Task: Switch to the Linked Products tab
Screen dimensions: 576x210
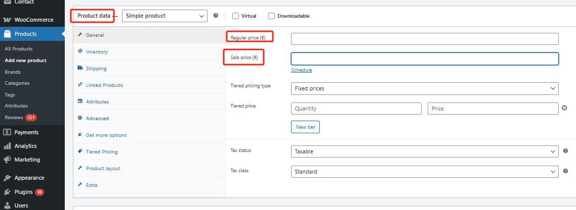Action: [x=149, y=85]
